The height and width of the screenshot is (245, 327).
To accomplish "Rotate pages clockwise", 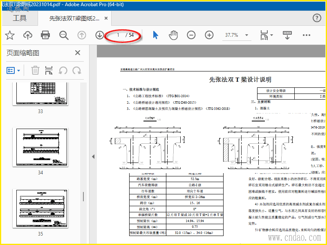I will (x=77, y=71).
